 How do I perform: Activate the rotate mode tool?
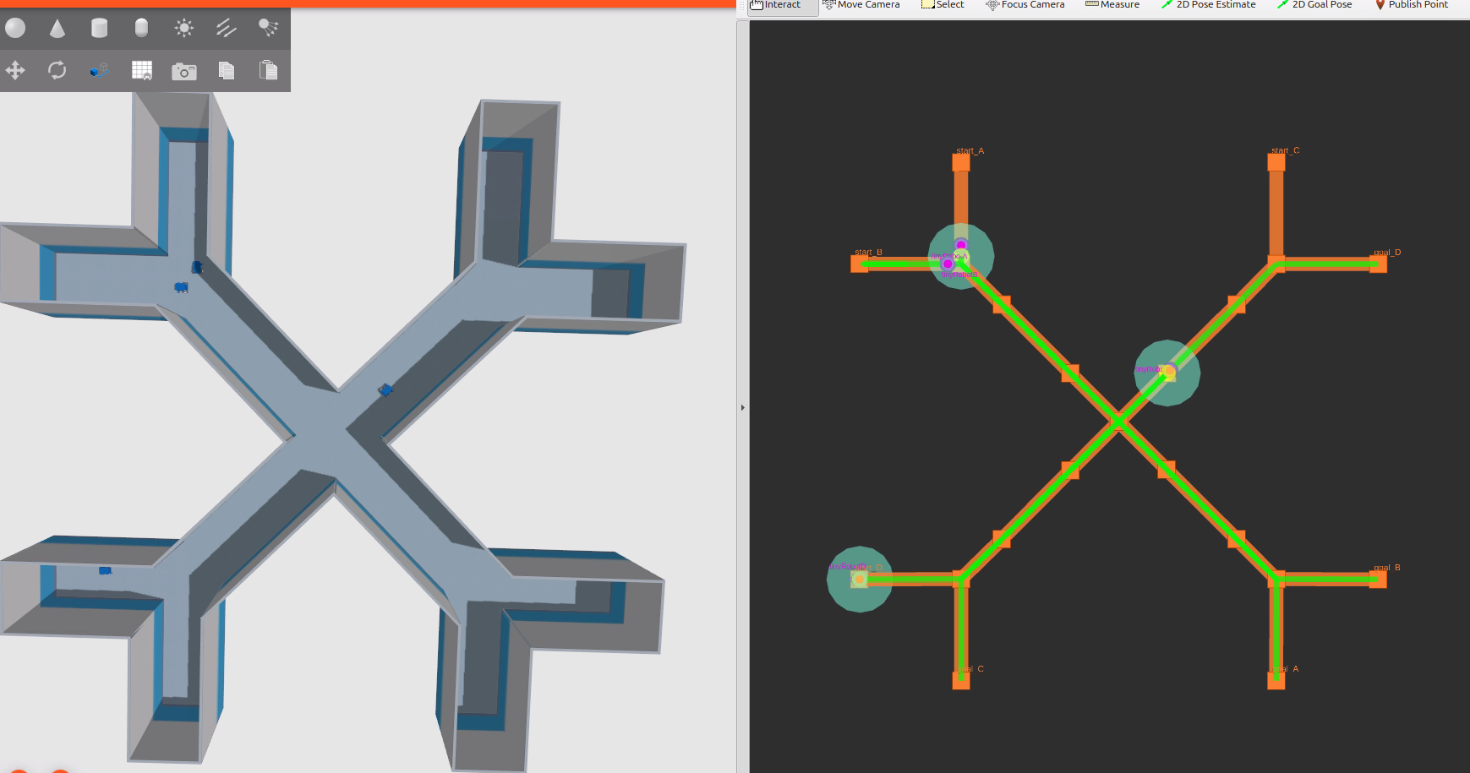point(57,70)
